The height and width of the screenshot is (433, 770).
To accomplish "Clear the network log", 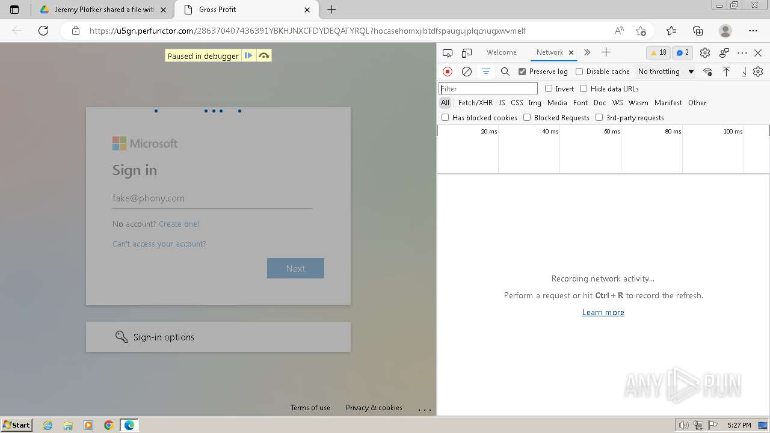I will (x=467, y=72).
